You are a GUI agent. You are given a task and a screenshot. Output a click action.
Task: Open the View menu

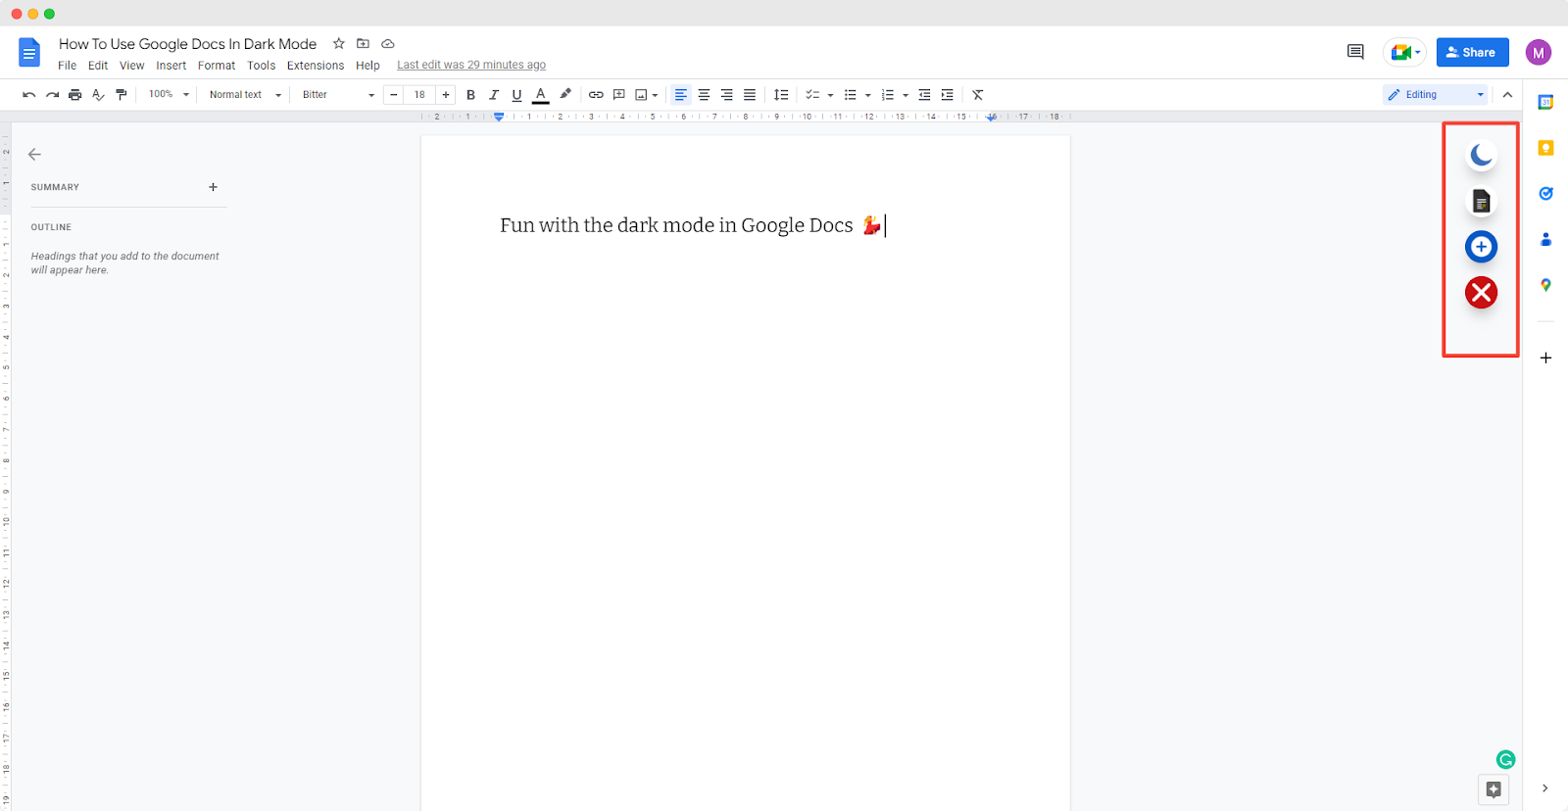pyautogui.click(x=131, y=66)
